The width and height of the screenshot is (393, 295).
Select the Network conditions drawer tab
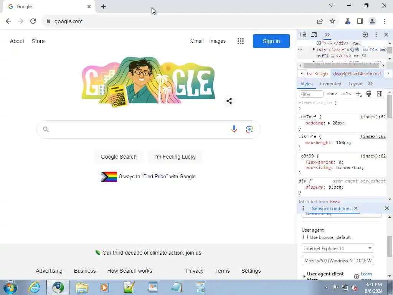click(331, 209)
